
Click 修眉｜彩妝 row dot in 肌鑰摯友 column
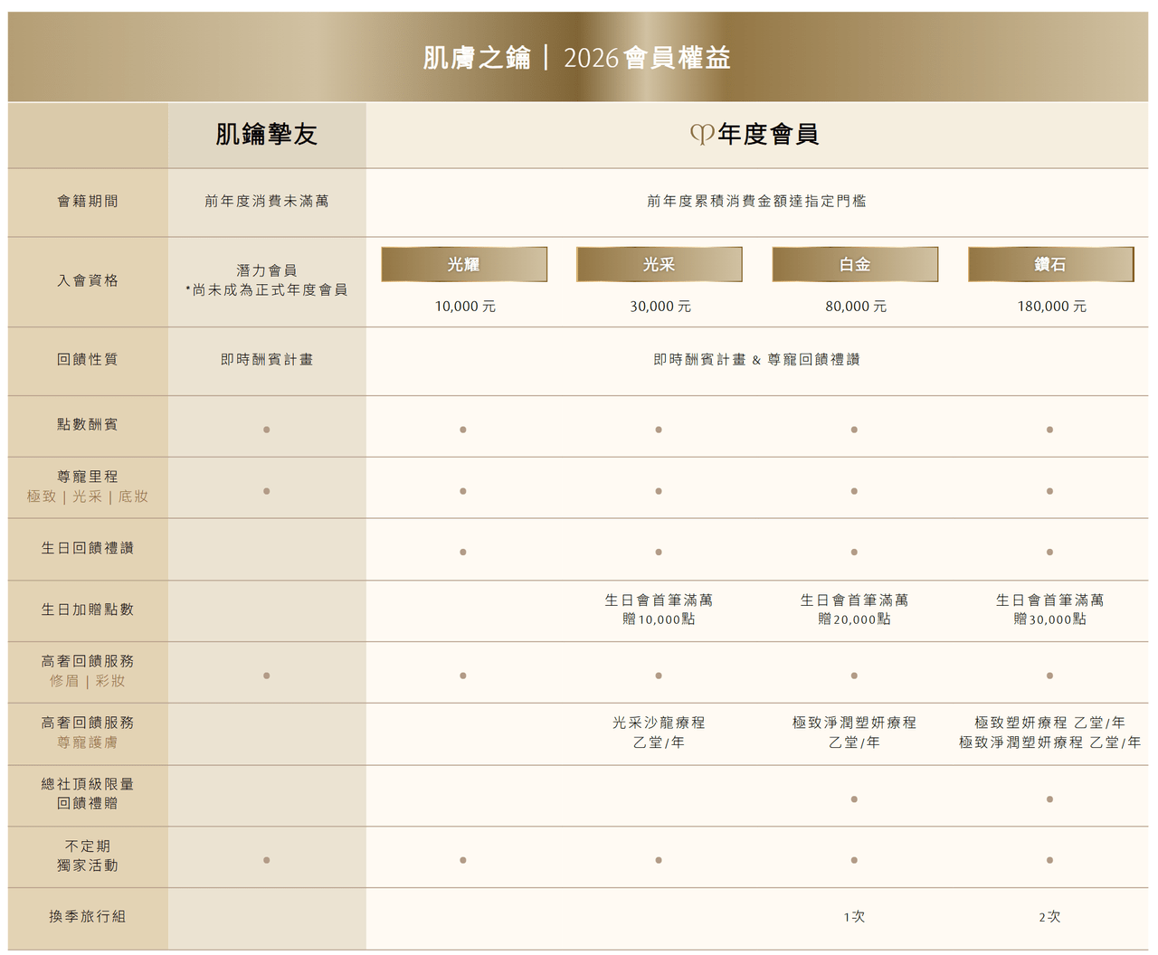267,676
